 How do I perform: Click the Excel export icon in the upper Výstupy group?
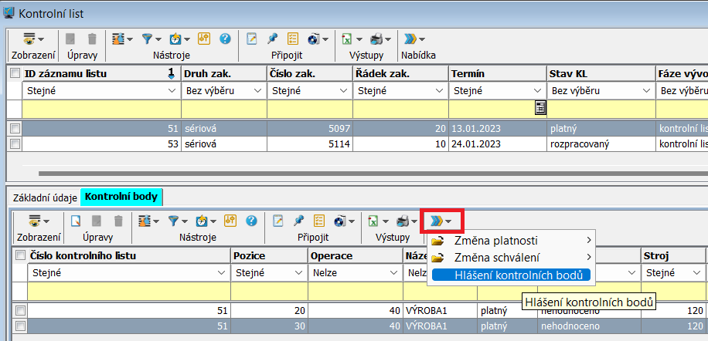pos(348,39)
